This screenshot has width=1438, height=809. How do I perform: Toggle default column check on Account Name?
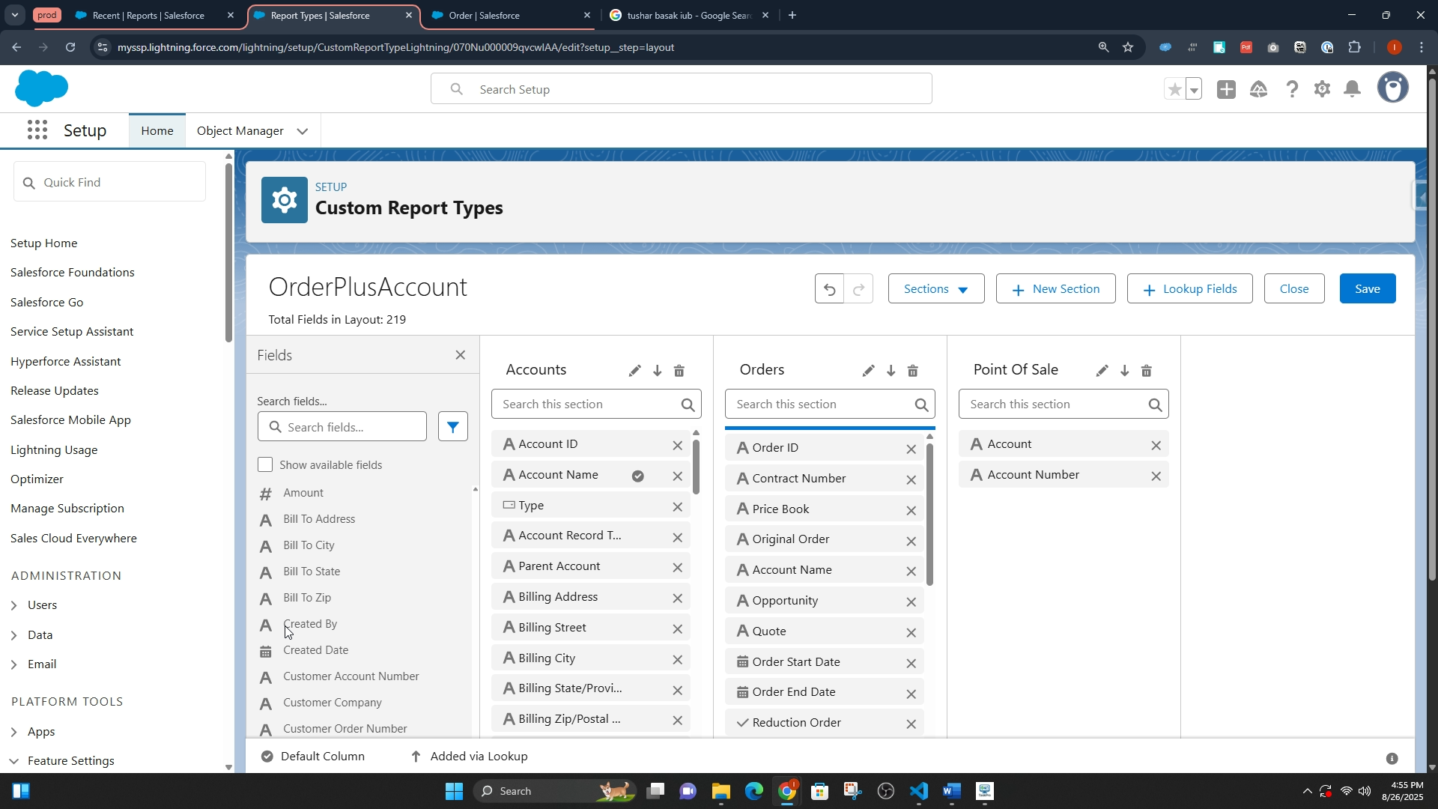637,476
